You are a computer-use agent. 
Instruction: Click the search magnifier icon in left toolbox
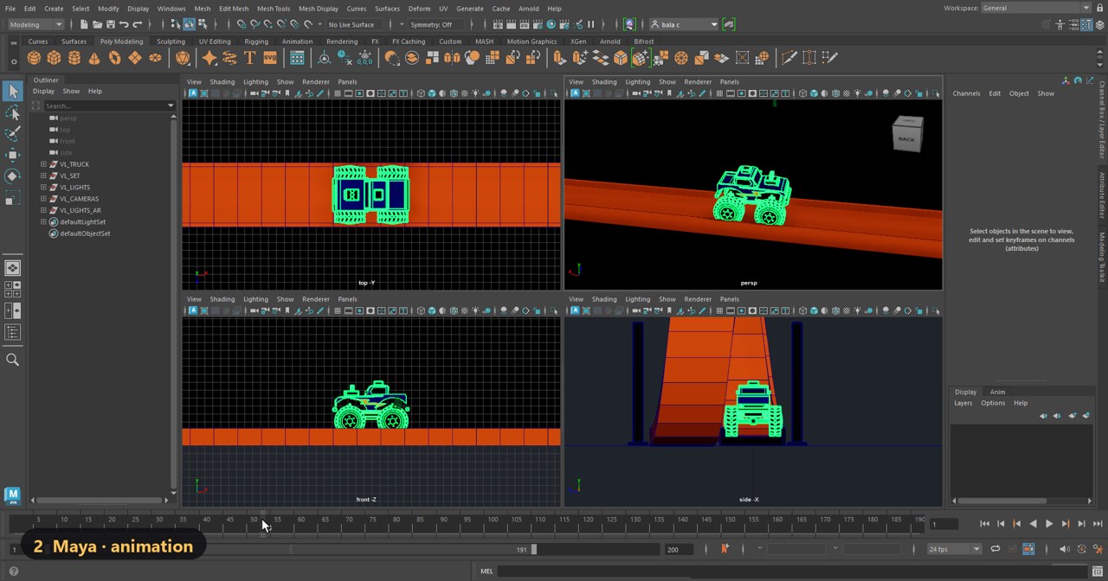pos(12,360)
